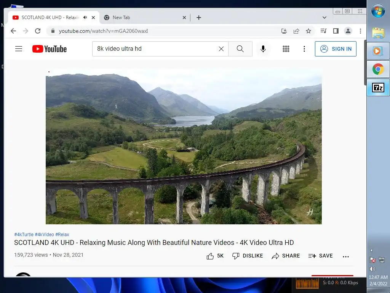The width and height of the screenshot is (390, 293).
Task: Share this page from address bar
Action: click(x=296, y=31)
